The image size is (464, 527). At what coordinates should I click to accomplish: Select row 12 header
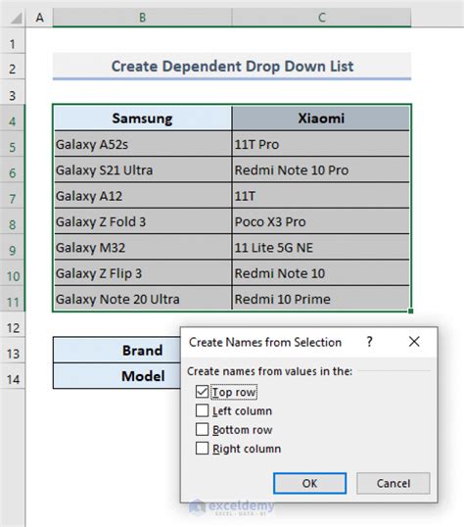(13, 328)
